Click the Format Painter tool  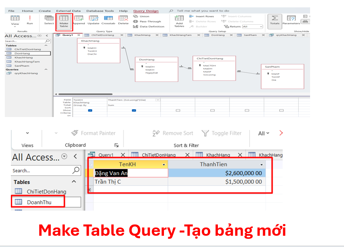point(94,133)
